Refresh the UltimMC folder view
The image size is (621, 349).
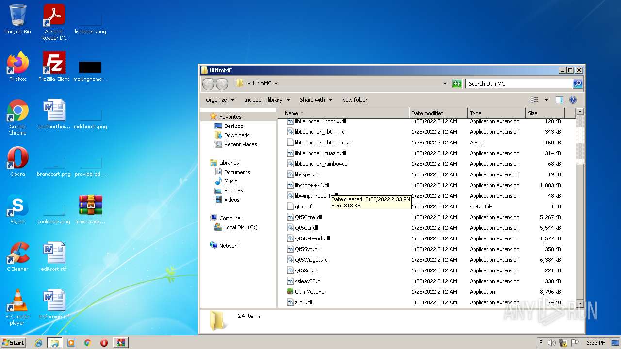click(457, 84)
